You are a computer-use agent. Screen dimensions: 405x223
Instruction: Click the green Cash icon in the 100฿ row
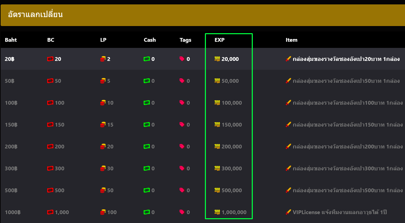click(x=147, y=103)
